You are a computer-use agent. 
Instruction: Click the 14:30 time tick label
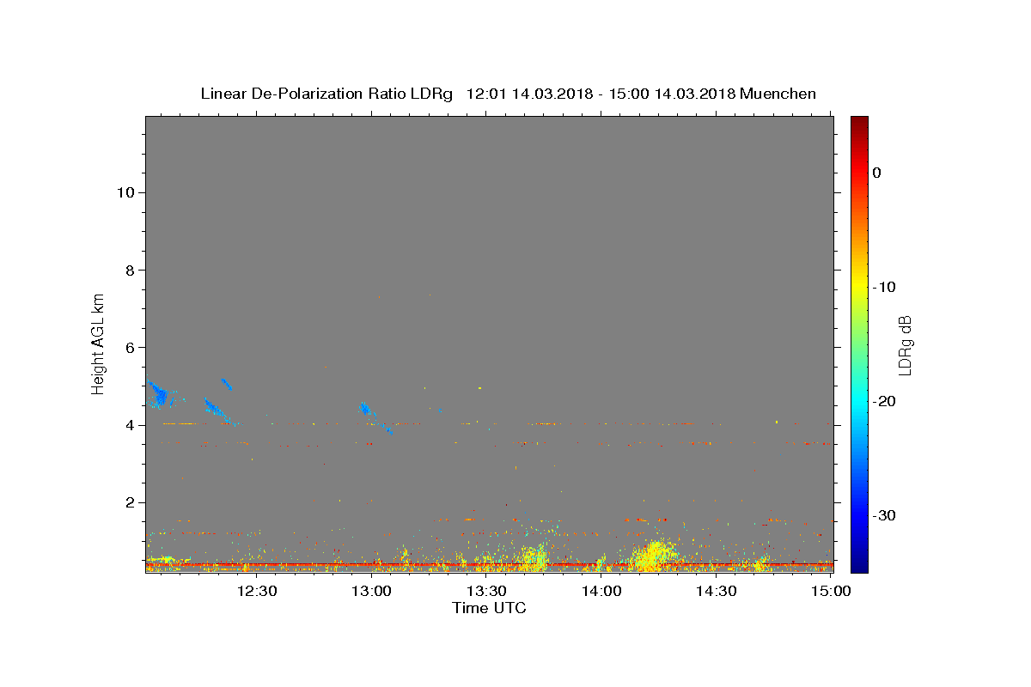click(716, 591)
